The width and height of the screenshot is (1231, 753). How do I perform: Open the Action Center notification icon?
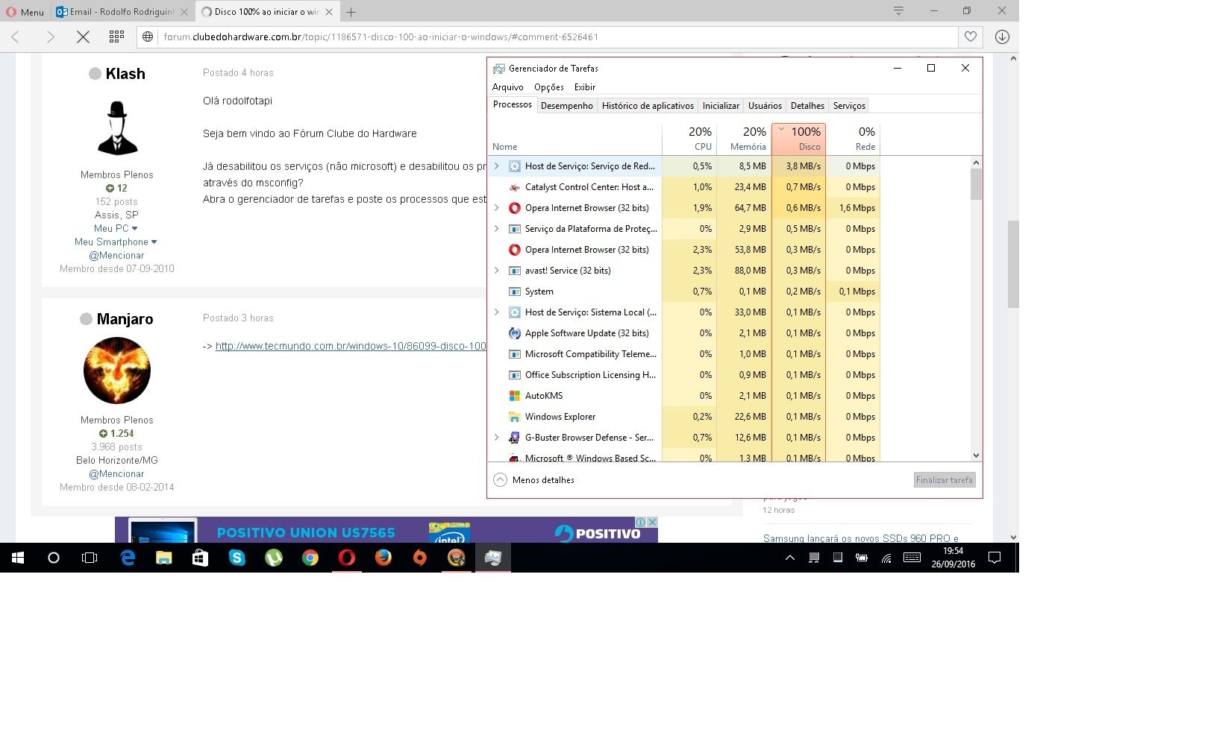(994, 558)
